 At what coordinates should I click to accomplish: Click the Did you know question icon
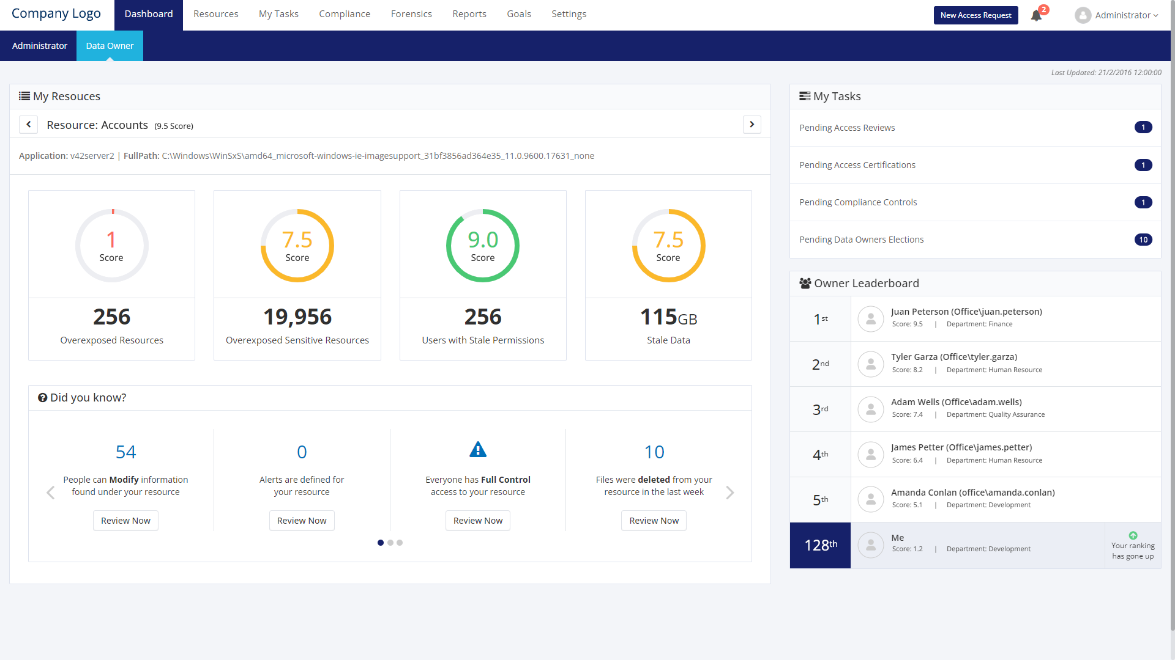(x=42, y=398)
